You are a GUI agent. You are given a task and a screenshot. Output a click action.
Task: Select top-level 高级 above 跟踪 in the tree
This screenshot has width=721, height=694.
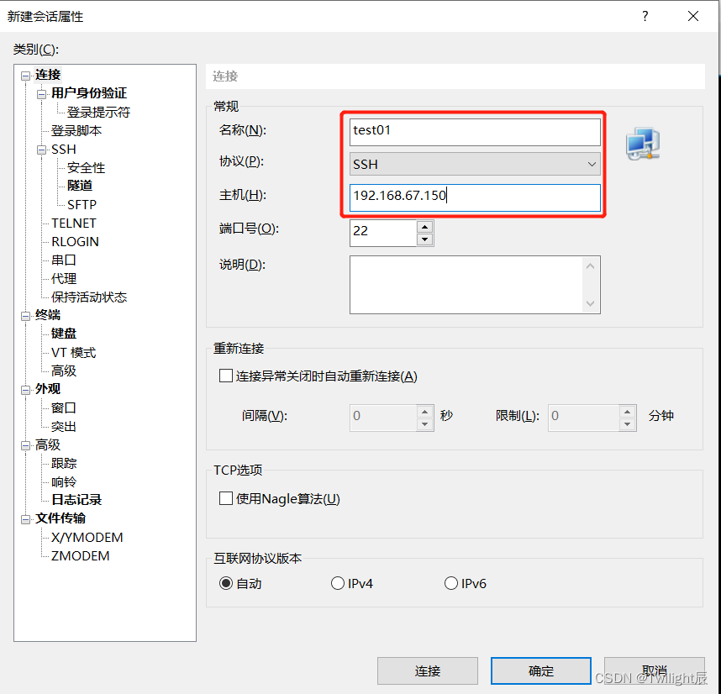tap(48, 445)
